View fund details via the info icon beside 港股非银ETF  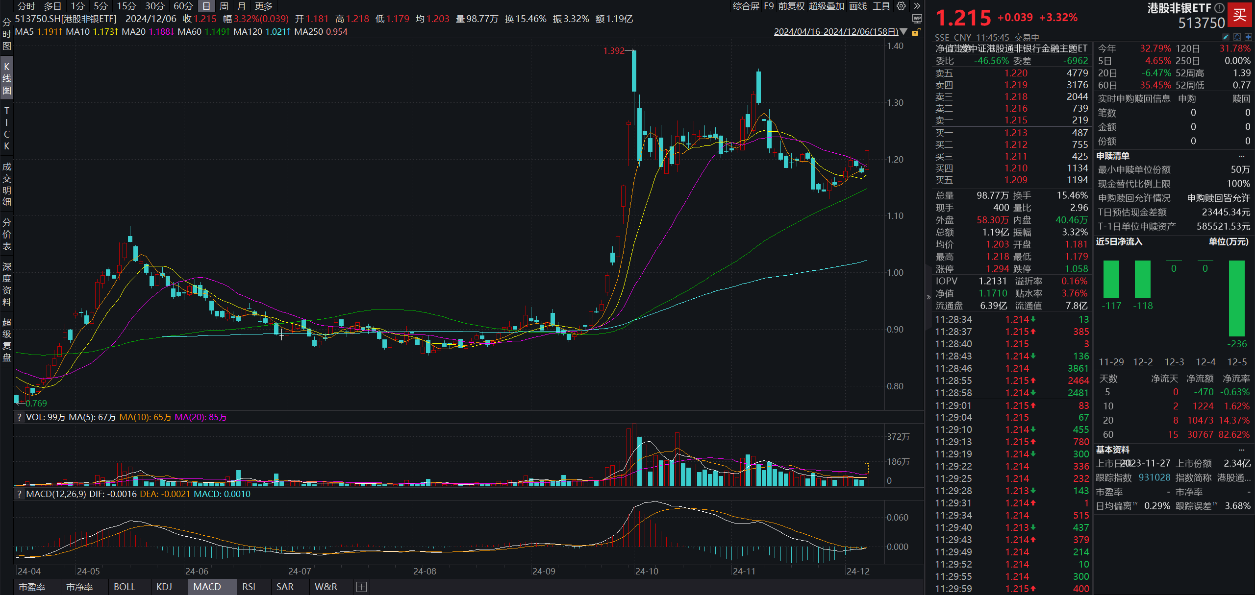click(1219, 7)
